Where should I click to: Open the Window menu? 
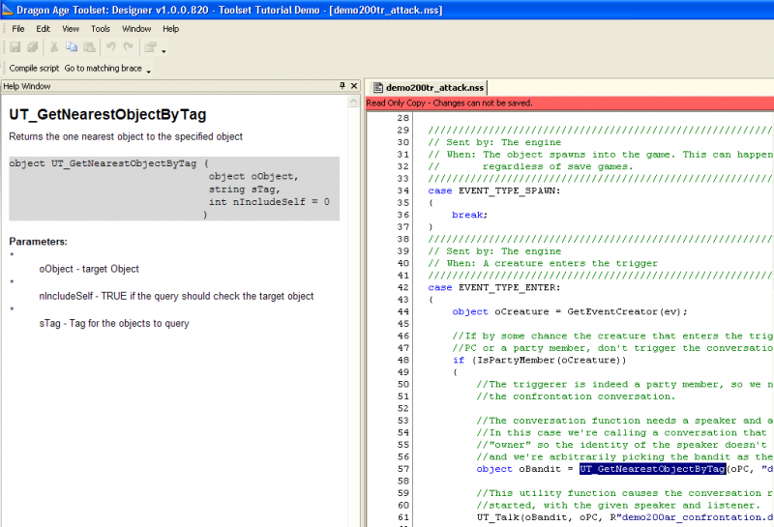pos(136,29)
